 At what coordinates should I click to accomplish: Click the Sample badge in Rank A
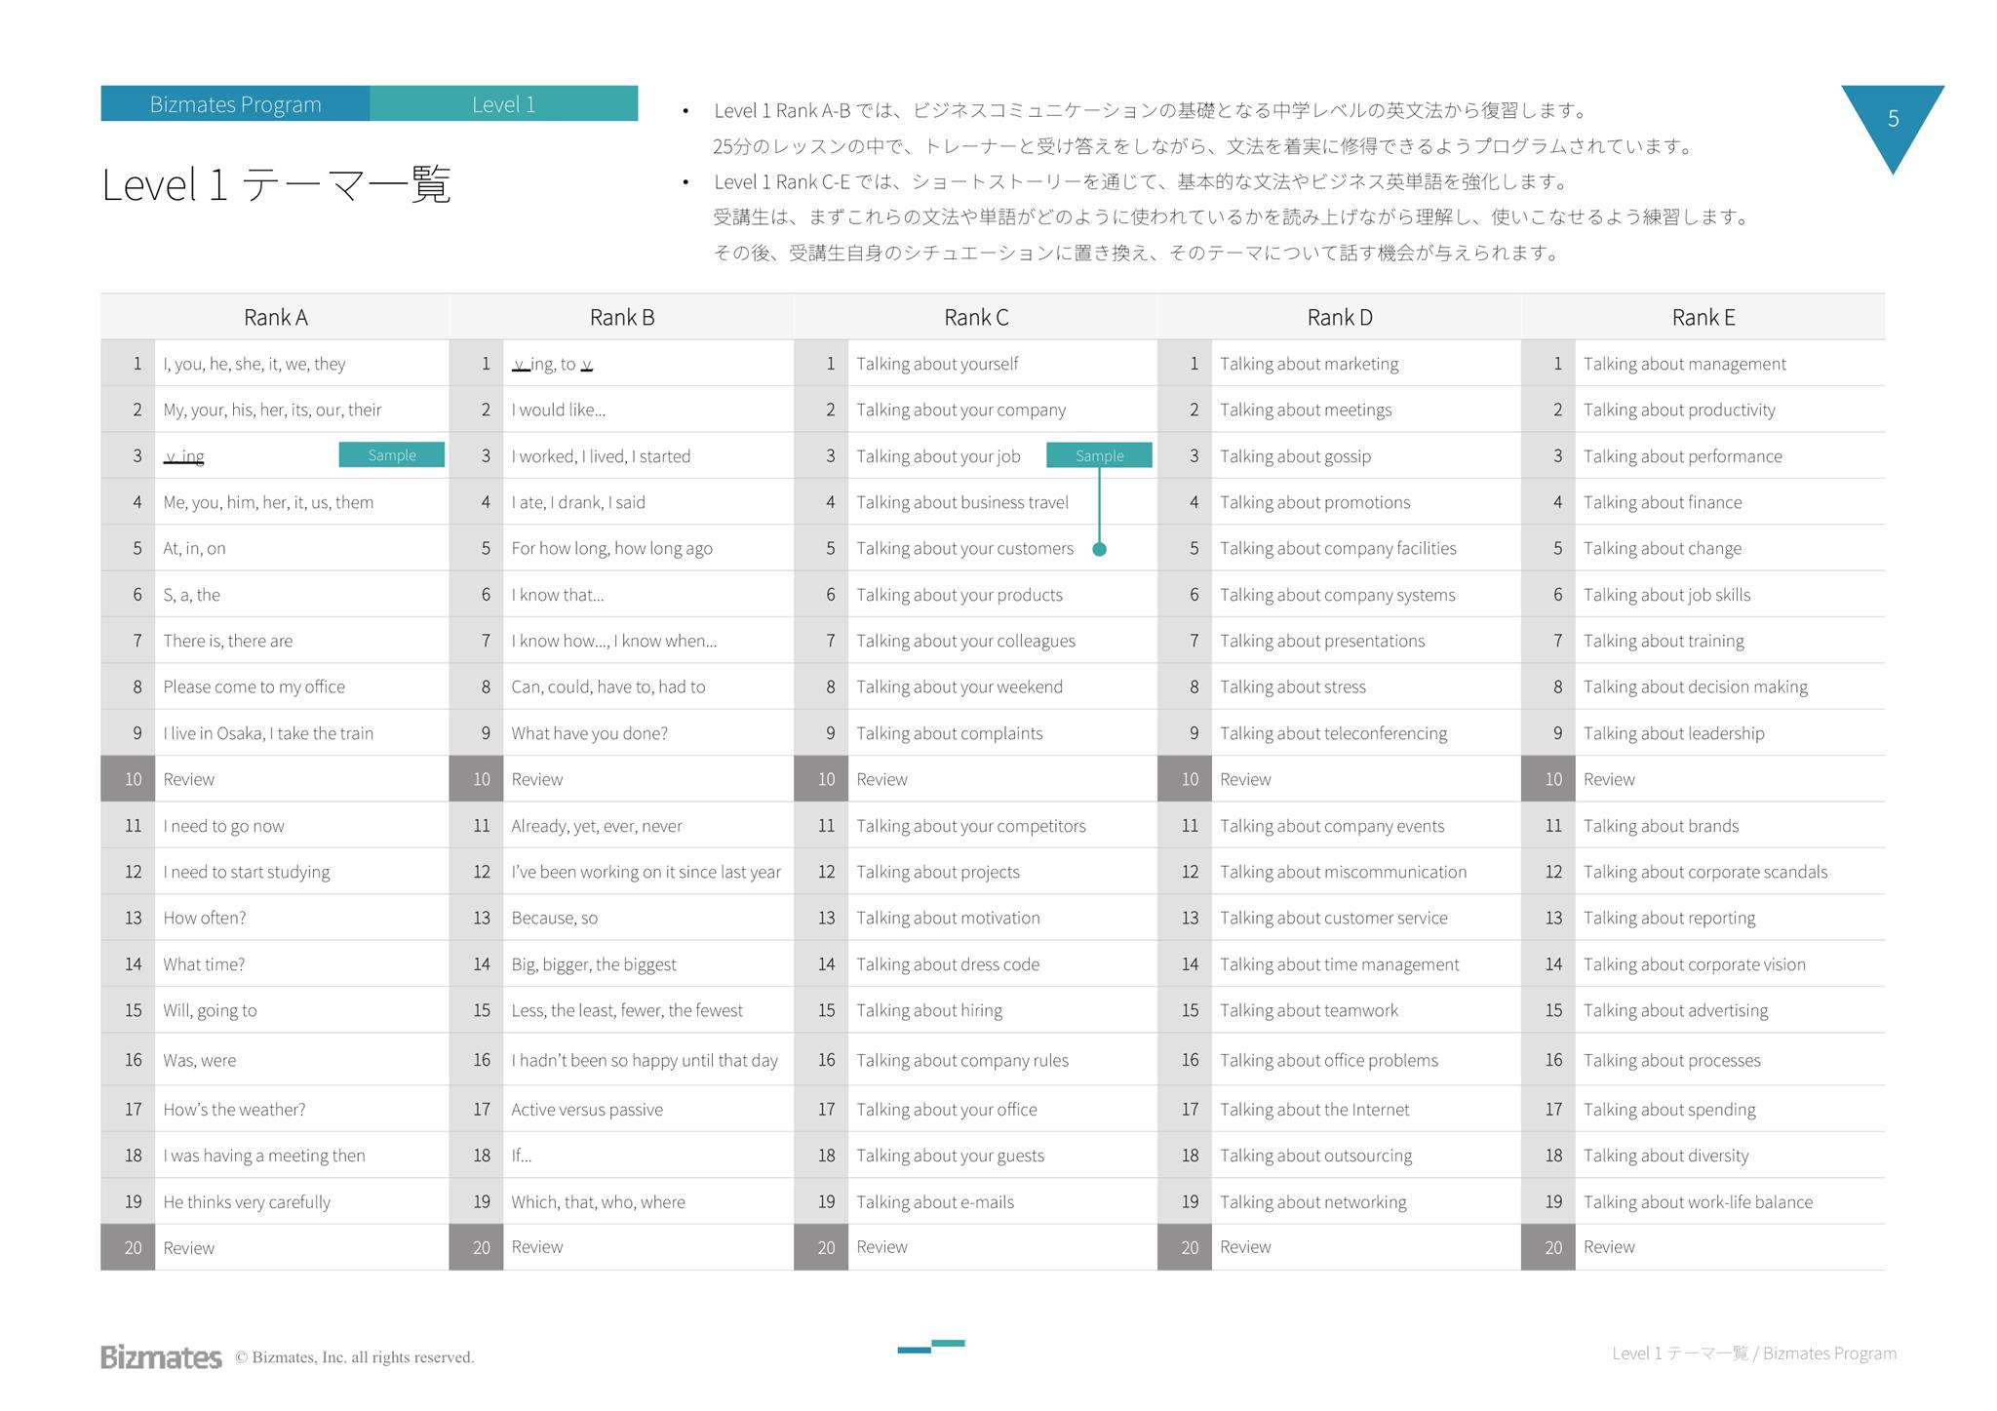[391, 455]
